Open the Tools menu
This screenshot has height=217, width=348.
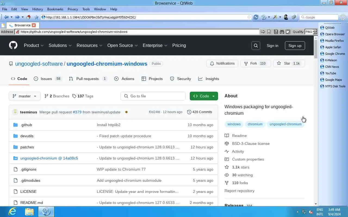point(86,9)
